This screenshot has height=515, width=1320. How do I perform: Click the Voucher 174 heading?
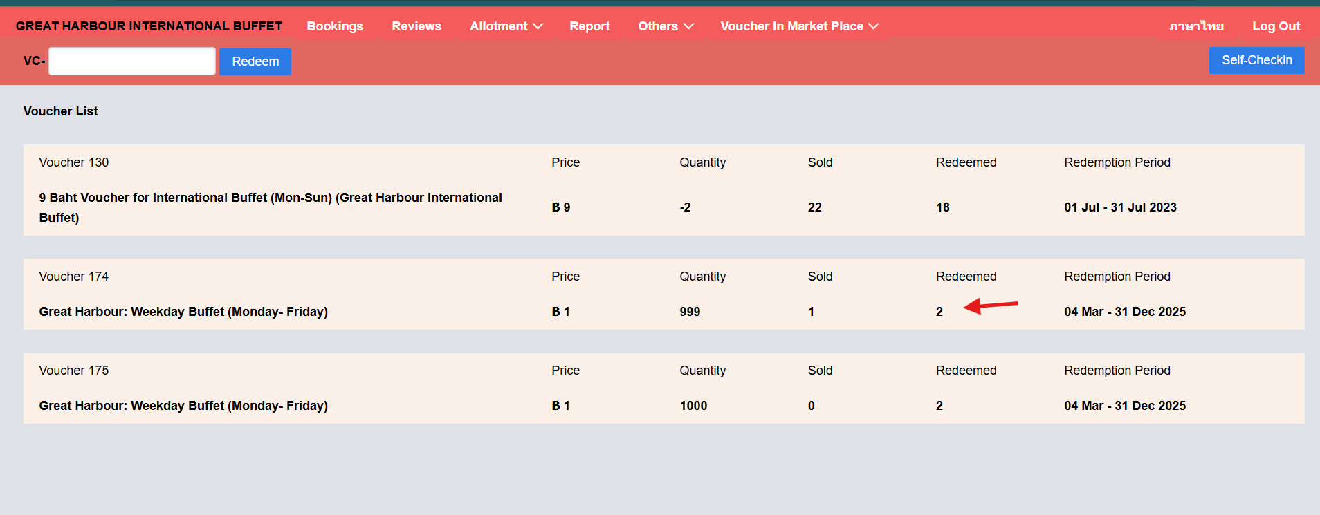click(x=74, y=277)
